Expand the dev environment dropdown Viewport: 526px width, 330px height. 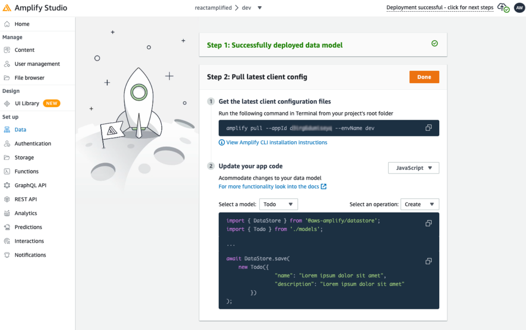coord(259,8)
